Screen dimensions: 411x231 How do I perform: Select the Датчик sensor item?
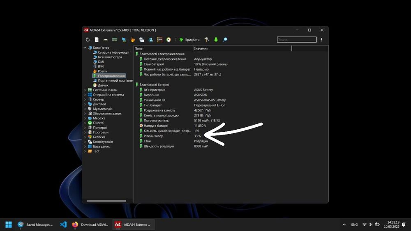click(101, 85)
